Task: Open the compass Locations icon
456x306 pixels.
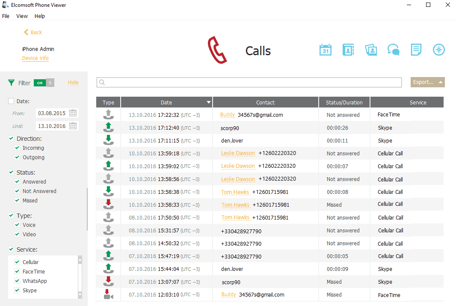Action: 439,50
